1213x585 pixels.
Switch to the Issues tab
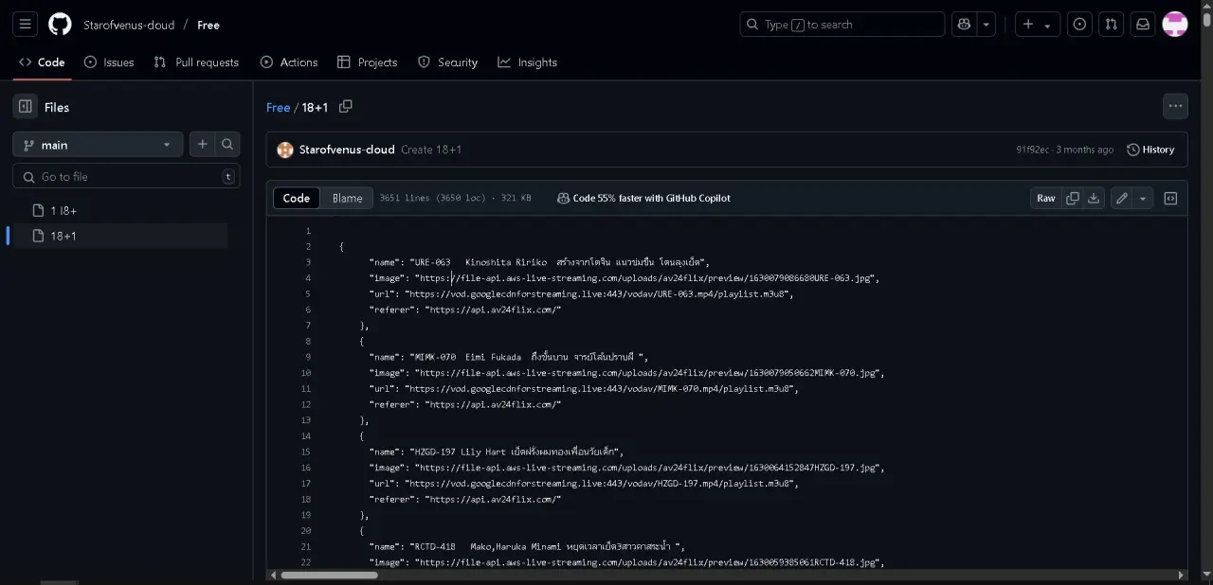click(x=109, y=62)
